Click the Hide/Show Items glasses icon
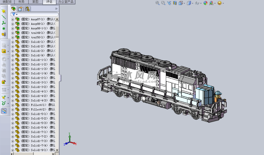The image size is (264, 155). coord(197,3)
